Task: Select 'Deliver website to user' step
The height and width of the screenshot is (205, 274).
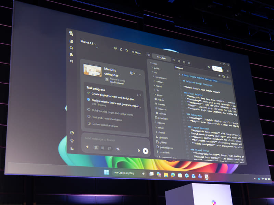Action: click(105, 125)
